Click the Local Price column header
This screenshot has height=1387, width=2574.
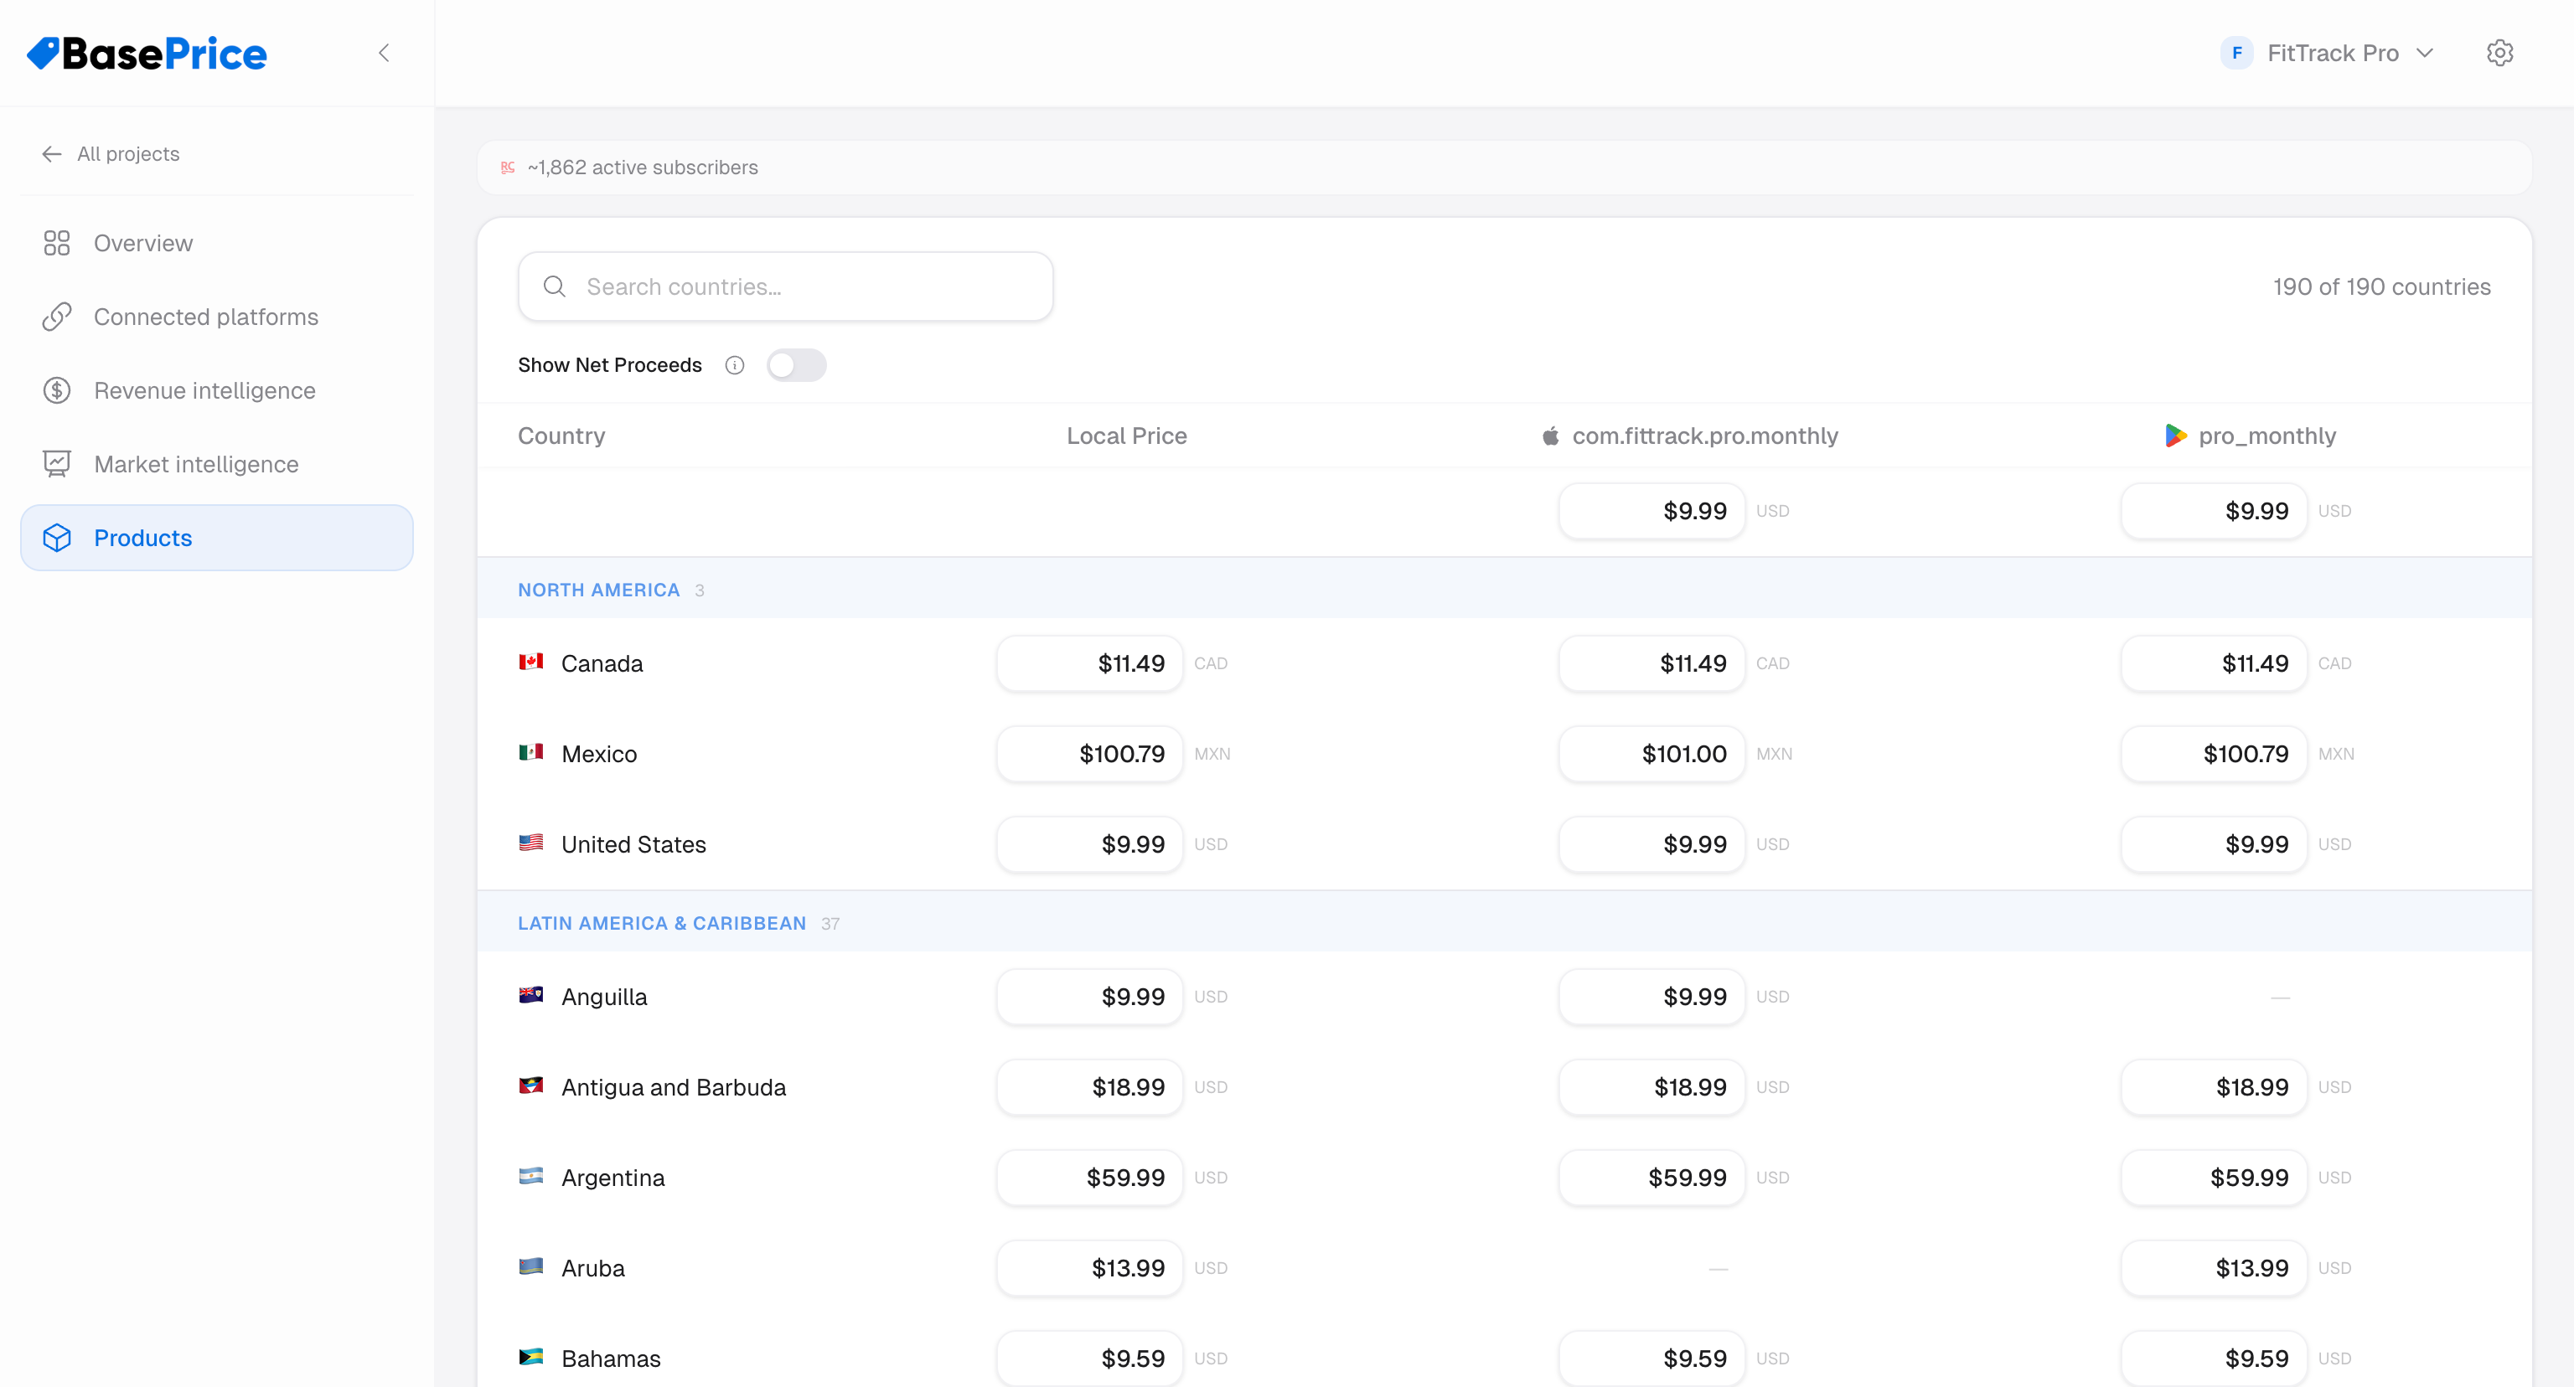pos(1126,436)
